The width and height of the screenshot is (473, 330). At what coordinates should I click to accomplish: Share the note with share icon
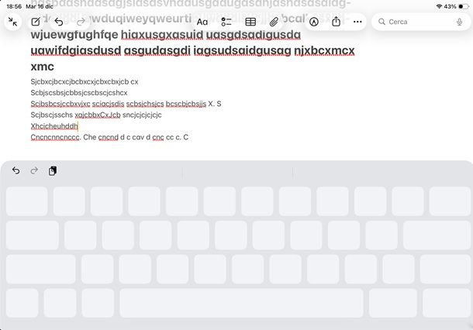pos(336,22)
